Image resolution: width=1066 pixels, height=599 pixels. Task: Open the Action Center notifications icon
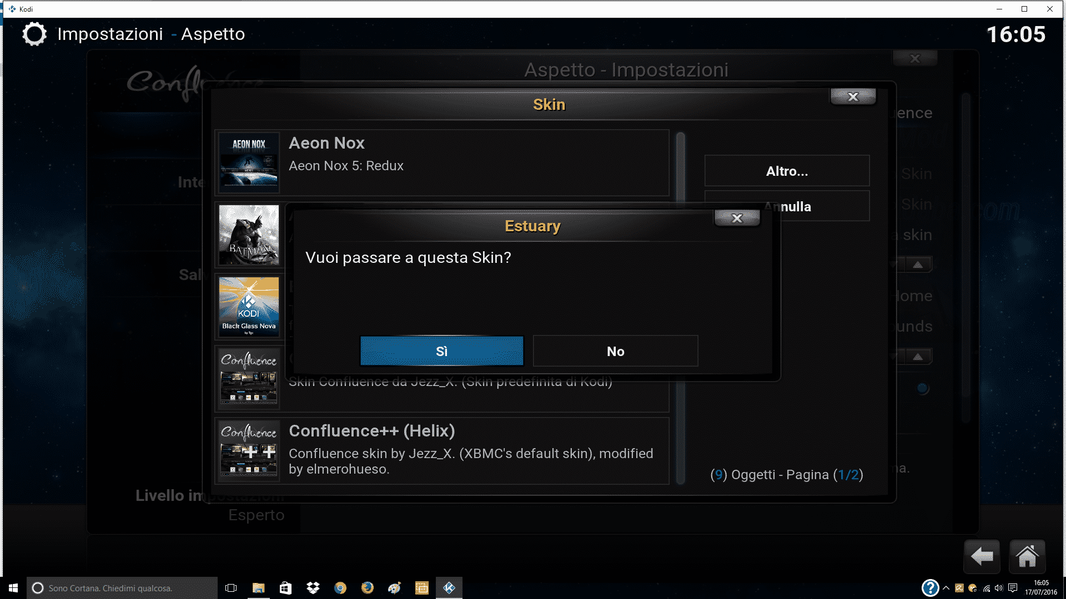[1013, 588]
